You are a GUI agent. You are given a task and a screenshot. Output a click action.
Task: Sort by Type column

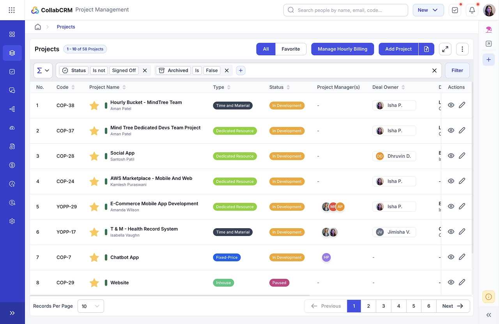click(228, 87)
